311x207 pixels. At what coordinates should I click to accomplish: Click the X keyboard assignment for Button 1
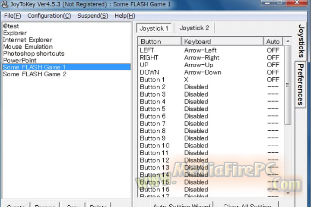click(186, 80)
